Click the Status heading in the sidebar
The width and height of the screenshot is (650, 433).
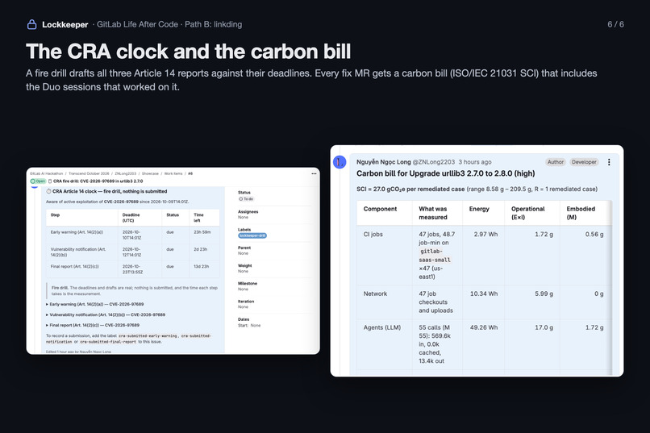[244, 192]
